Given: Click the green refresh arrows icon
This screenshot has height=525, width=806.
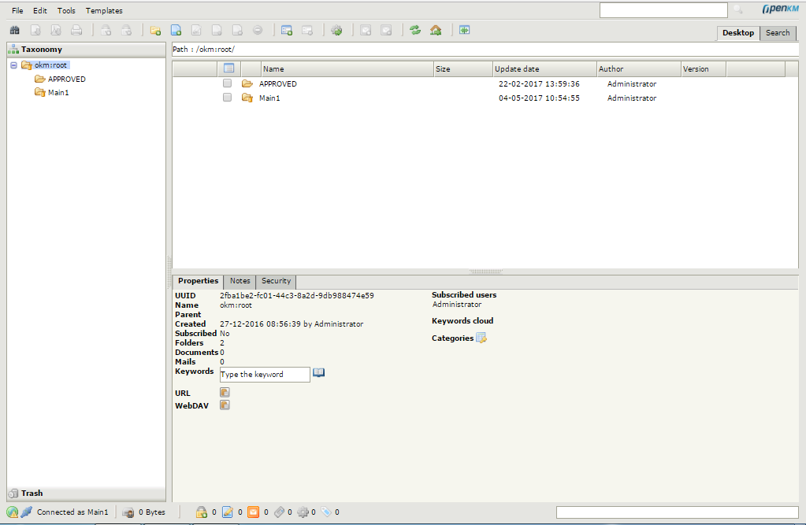Looking at the screenshot, I should (415, 31).
